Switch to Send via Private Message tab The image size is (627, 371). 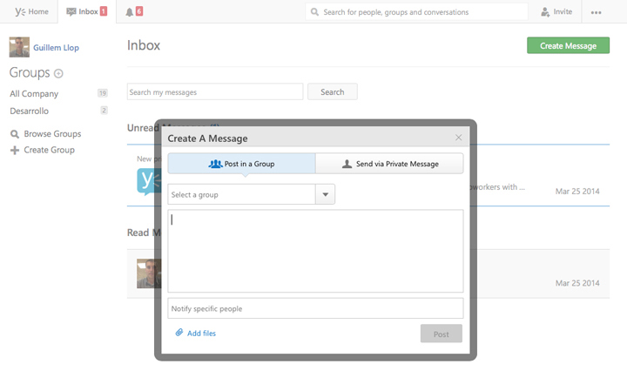pyautogui.click(x=389, y=164)
